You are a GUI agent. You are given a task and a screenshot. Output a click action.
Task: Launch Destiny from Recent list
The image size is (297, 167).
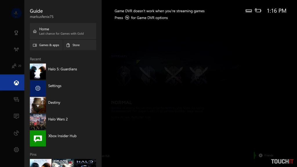(63, 105)
